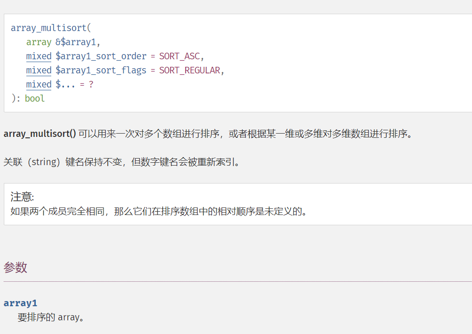
Task: Click the bold array_multisort() text in description
Action: point(40,134)
